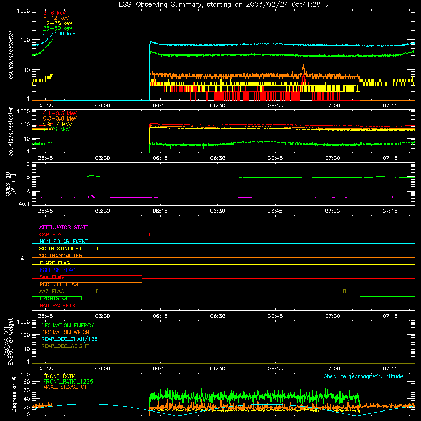Click the green GOES bump just before 06:00
The width and height of the screenshot is (421, 421).
(x=92, y=176)
